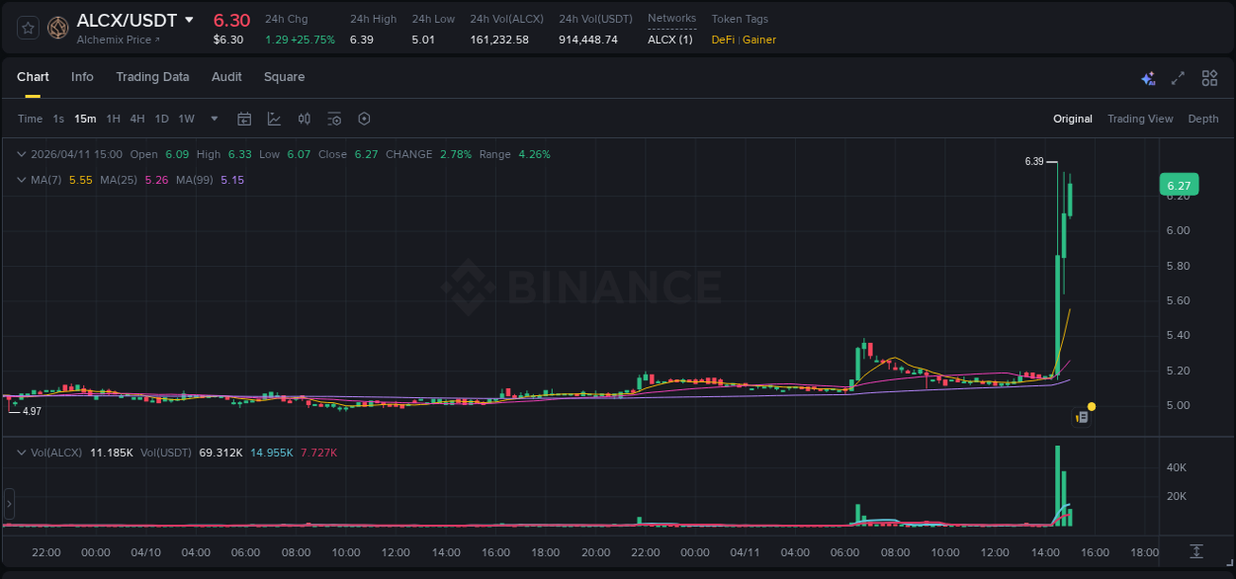Click the MA(25) indicator label
The width and height of the screenshot is (1236, 579).
point(119,180)
